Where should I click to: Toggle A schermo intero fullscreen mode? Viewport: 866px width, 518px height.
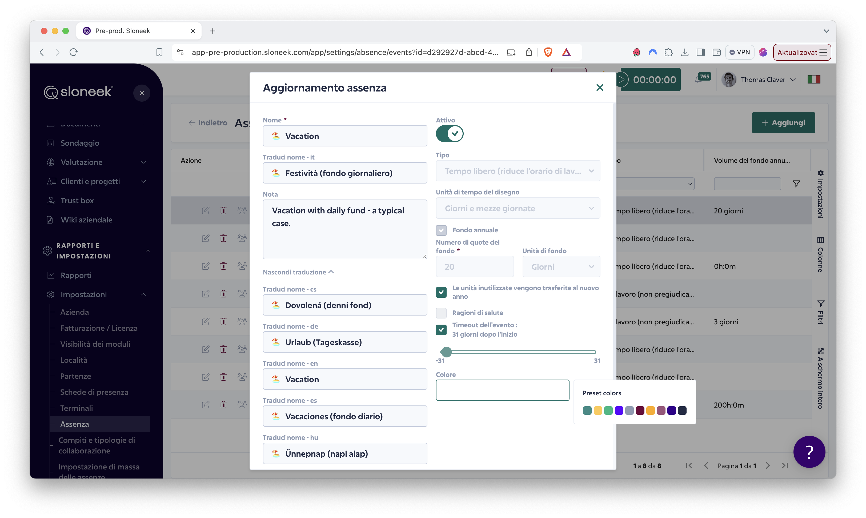click(x=820, y=378)
